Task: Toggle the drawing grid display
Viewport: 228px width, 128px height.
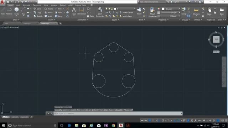Action: click(x=150, y=121)
